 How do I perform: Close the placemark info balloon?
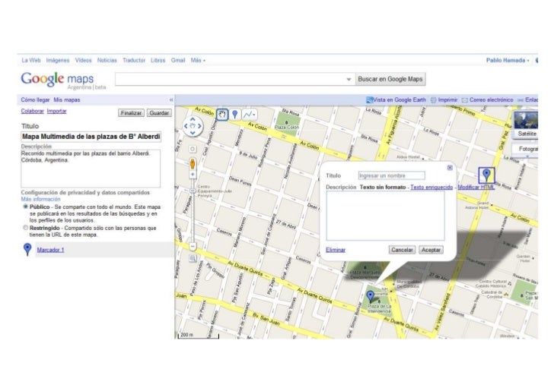tap(450, 168)
